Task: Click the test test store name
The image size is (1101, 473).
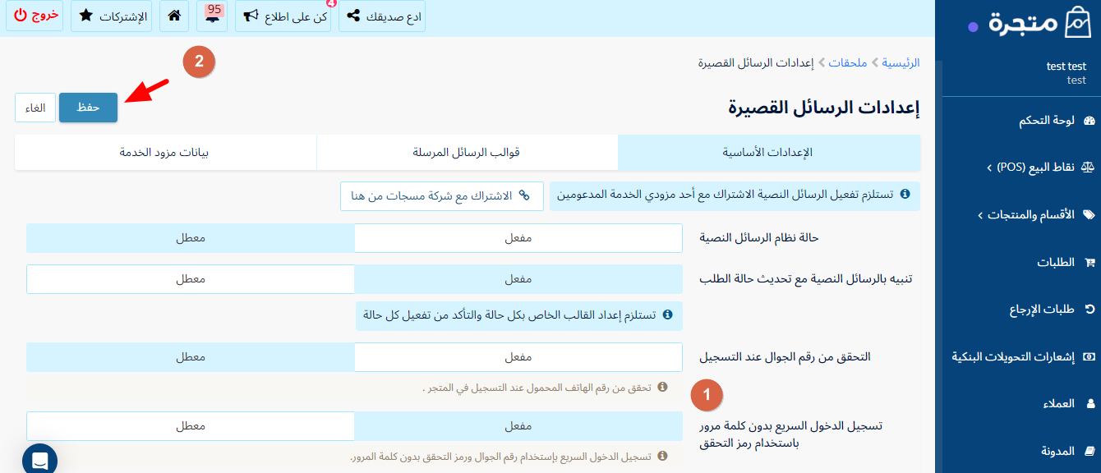Action: click(x=1066, y=67)
